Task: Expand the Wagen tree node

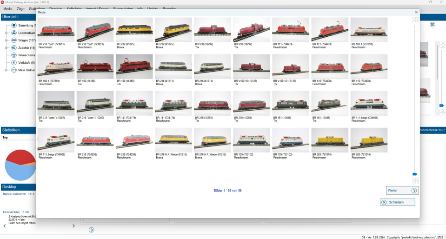Action: pyautogui.click(x=6, y=40)
